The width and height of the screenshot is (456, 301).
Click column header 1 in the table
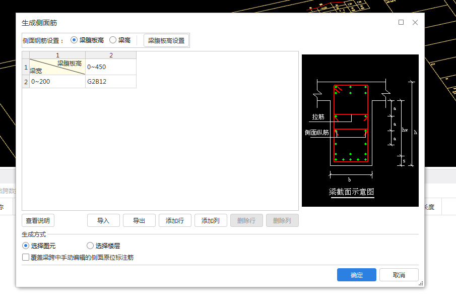(x=57, y=55)
